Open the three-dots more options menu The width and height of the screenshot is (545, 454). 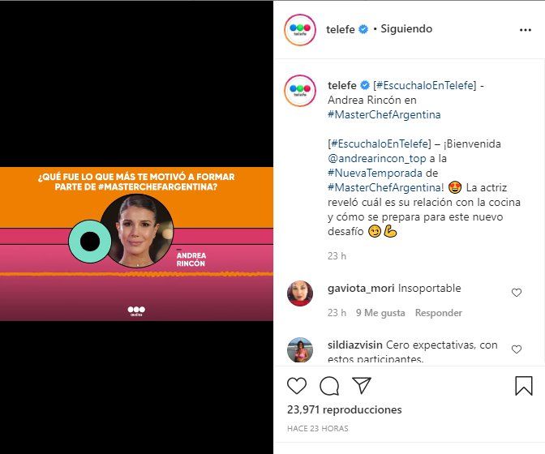tap(526, 30)
